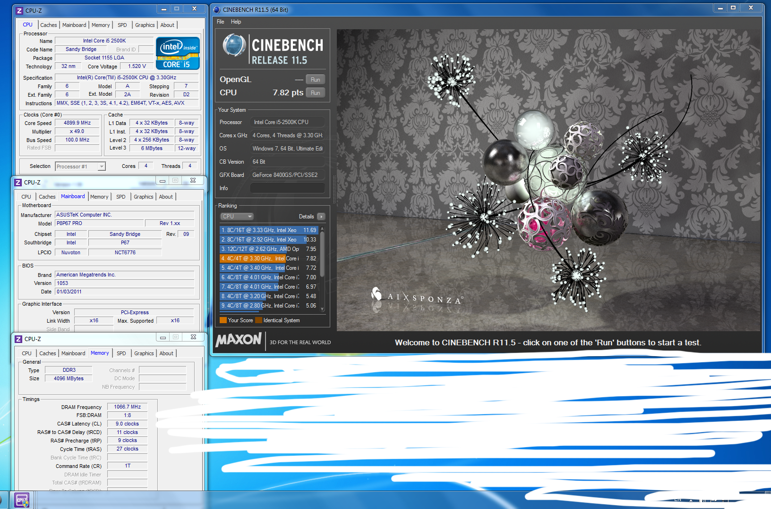Screen dimensions: 771x509
Task: Select highlighted ranking row '4. 4C/4T @ 3.30 GHz'
Action: click(269, 259)
